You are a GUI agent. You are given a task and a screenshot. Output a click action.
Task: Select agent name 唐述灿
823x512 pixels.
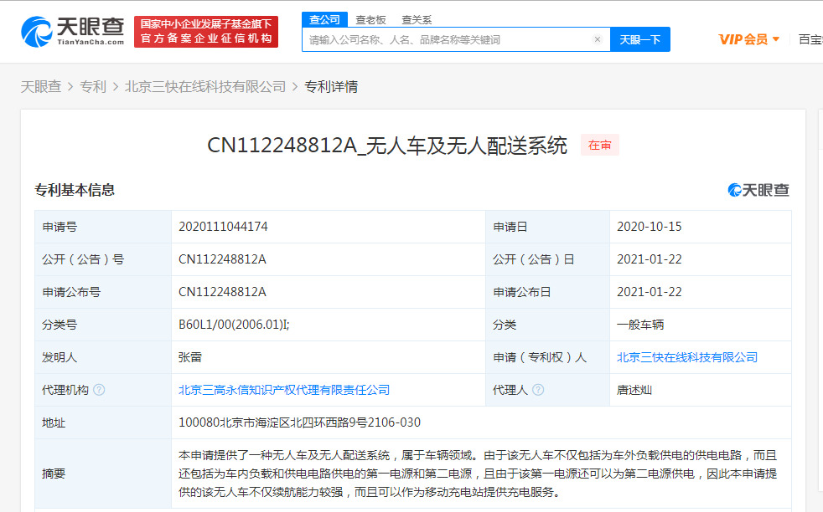point(634,390)
